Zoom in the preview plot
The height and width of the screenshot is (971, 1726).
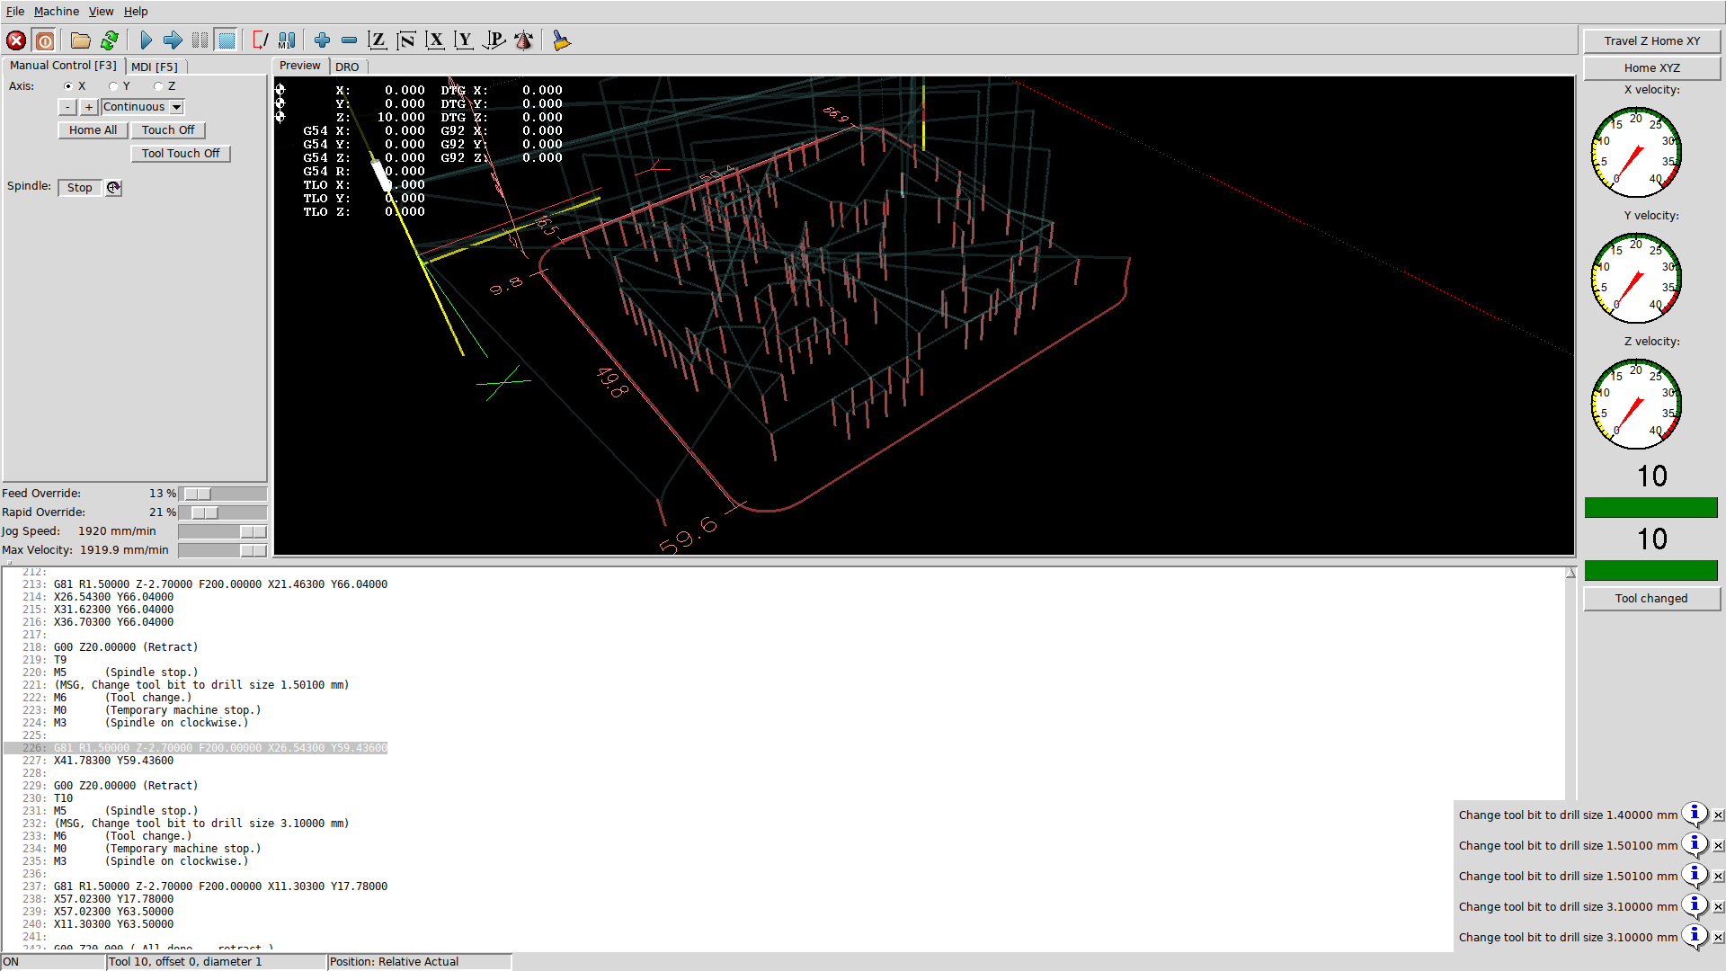point(322,40)
